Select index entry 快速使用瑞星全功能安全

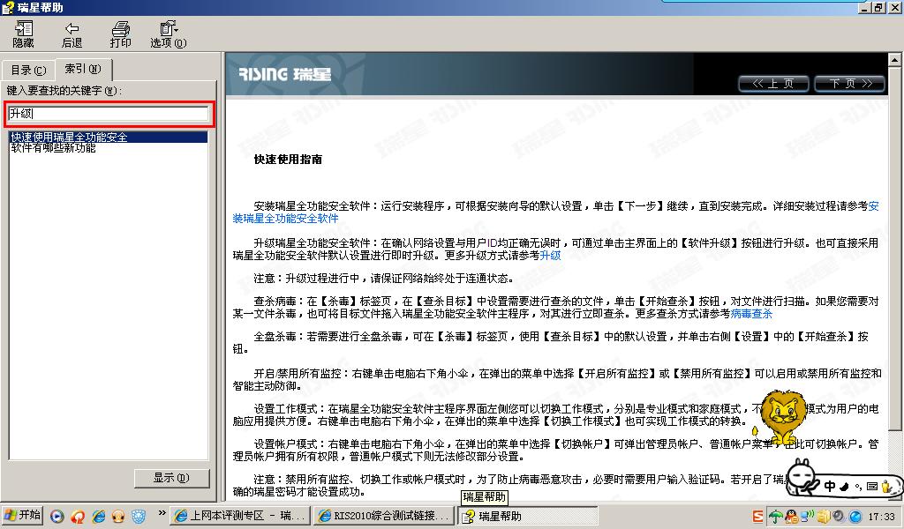[109, 137]
